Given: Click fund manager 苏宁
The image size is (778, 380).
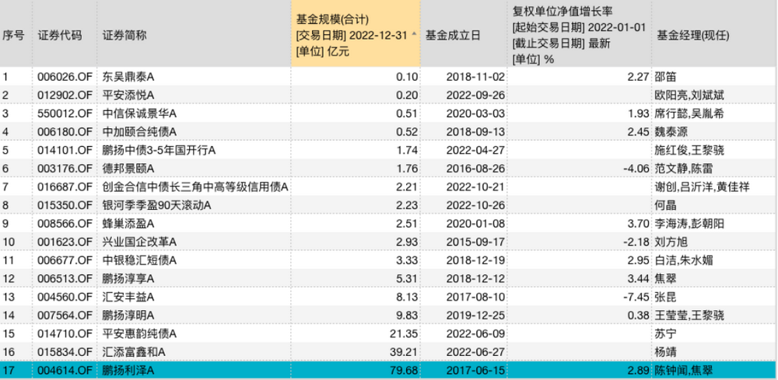Looking at the screenshot, I should coord(665,333).
